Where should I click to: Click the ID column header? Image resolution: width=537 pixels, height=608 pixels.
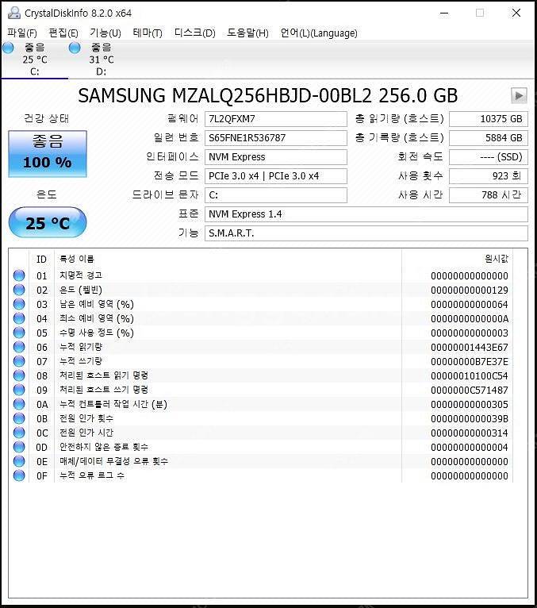pyautogui.click(x=41, y=259)
